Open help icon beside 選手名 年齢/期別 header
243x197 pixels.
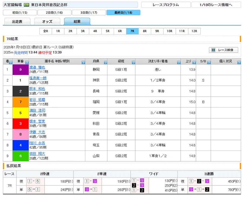(x=83, y=62)
